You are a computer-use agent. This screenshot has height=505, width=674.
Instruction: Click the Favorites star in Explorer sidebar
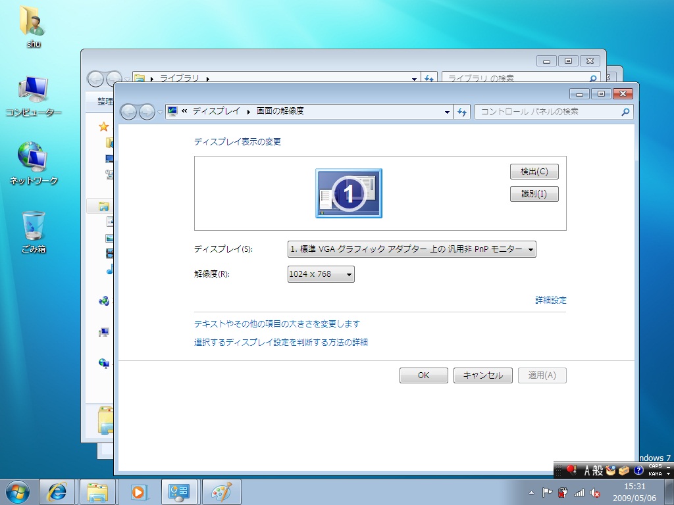(x=103, y=127)
